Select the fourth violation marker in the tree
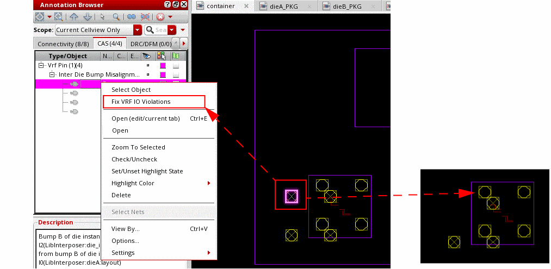551x269 pixels. pyautogui.click(x=74, y=111)
